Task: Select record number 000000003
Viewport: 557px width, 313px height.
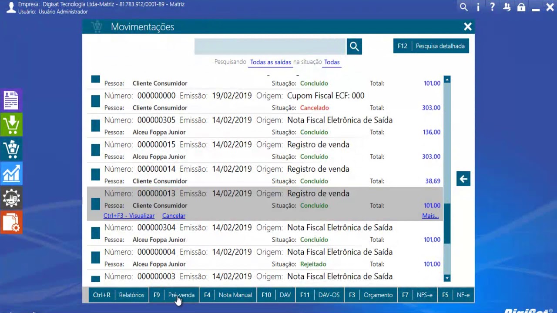Action: (265, 276)
